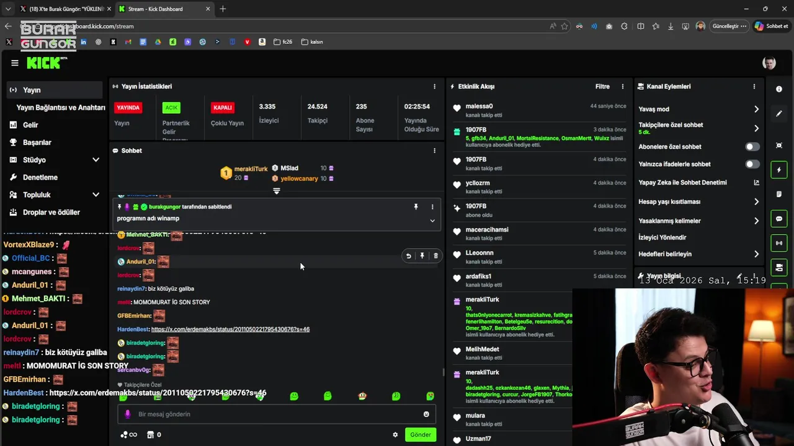Expand the pinned message chevron
This screenshot has width=794, height=446.
pos(432,221)
